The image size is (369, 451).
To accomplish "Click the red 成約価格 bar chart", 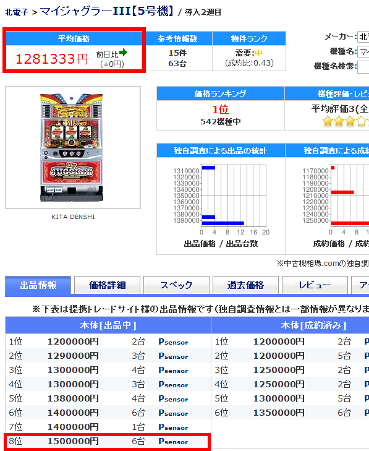I will [x=336, y=200].
